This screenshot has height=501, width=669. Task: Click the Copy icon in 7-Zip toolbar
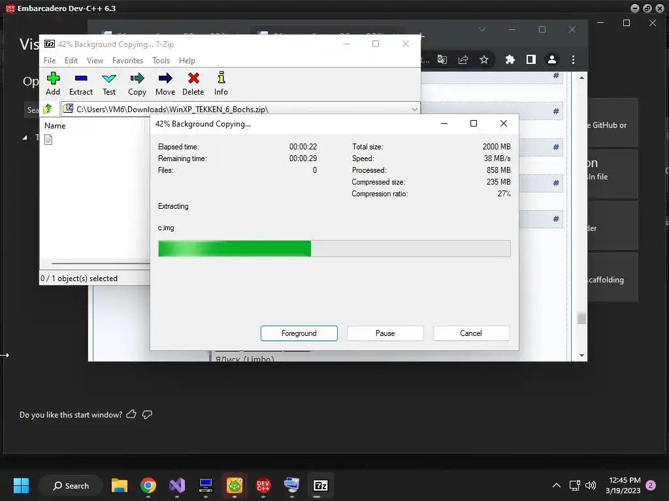[137, 83]
